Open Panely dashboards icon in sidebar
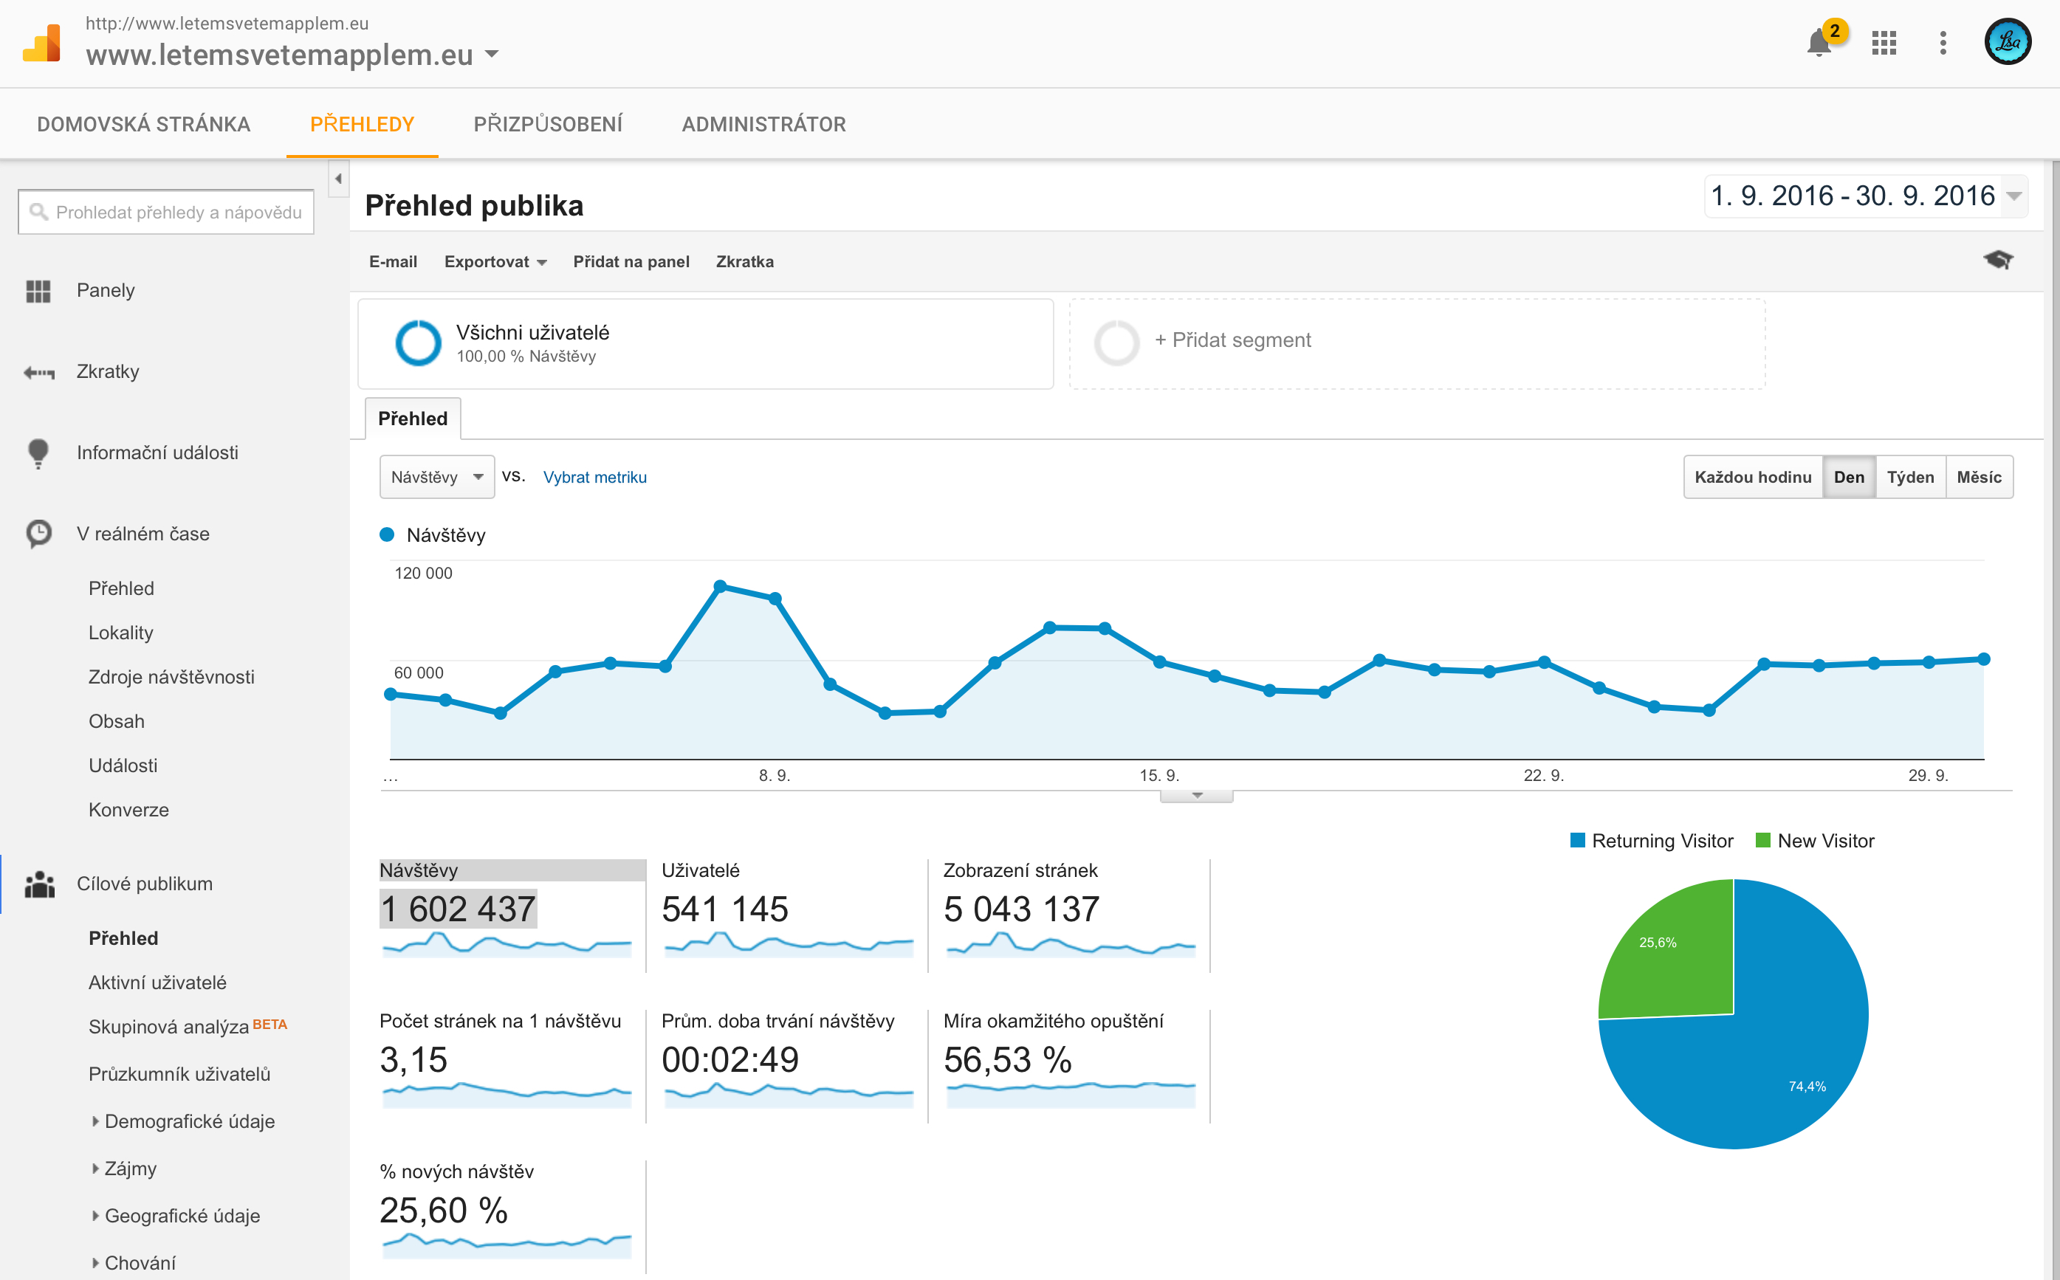The width and height of the screenshot is (2060, 1280). [38, 290]
